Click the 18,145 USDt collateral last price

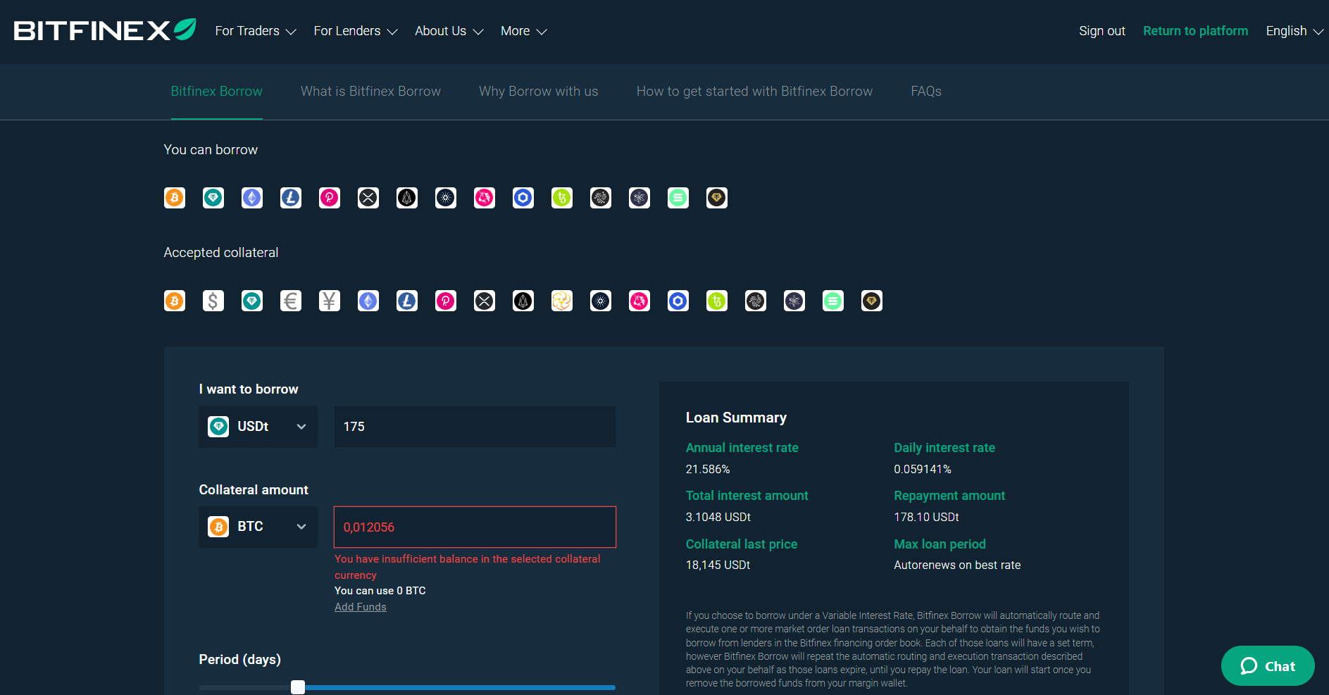pos(718,565)
